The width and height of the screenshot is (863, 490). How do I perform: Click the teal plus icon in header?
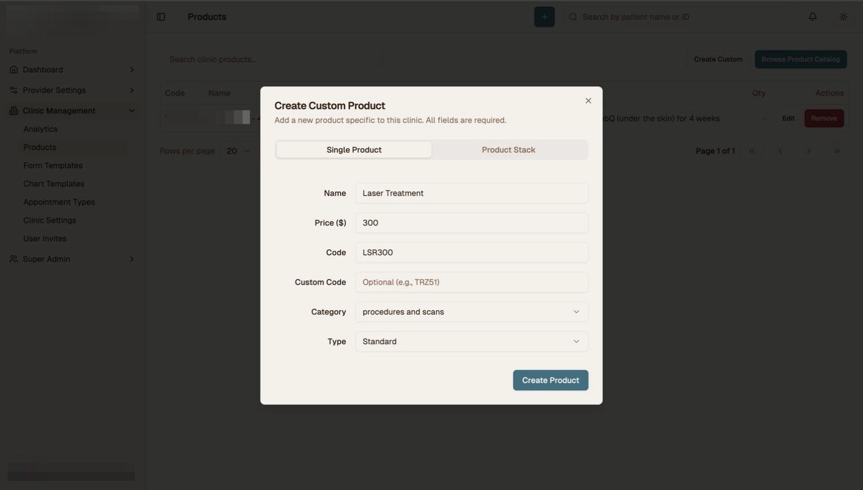point(543,17)
